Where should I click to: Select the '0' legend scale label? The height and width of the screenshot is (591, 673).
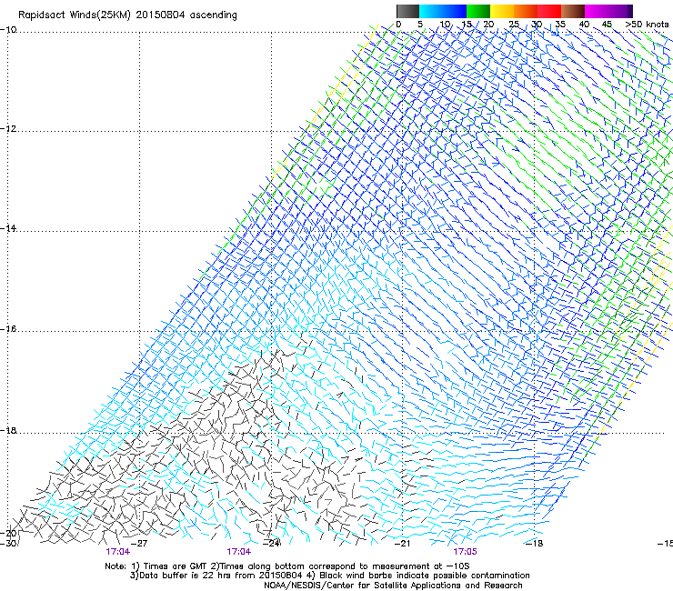click(398, 25)
